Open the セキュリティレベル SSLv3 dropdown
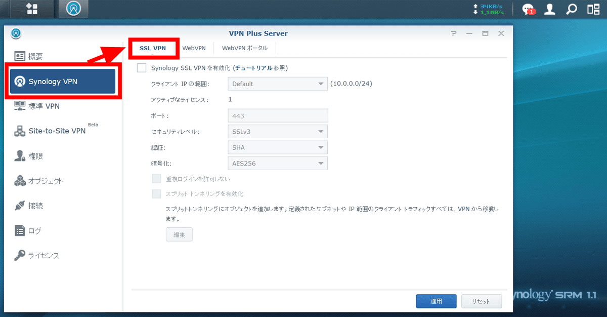The image size is (607, 317). coord(277,132)
